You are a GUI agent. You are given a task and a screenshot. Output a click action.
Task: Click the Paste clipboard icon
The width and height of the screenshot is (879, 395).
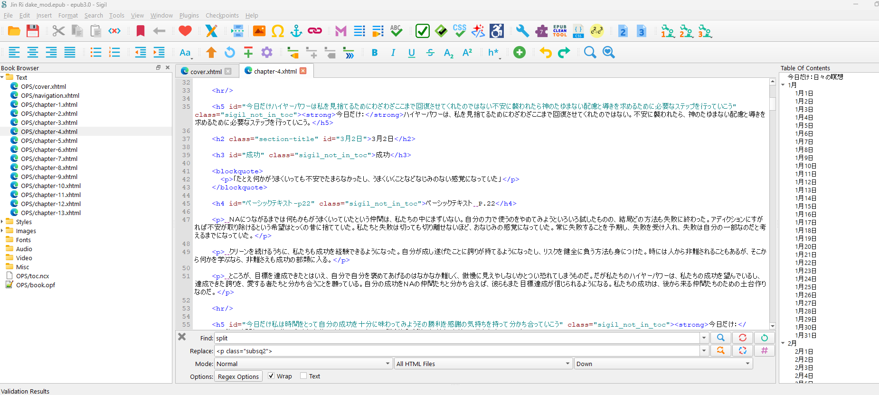click(95, 31)
